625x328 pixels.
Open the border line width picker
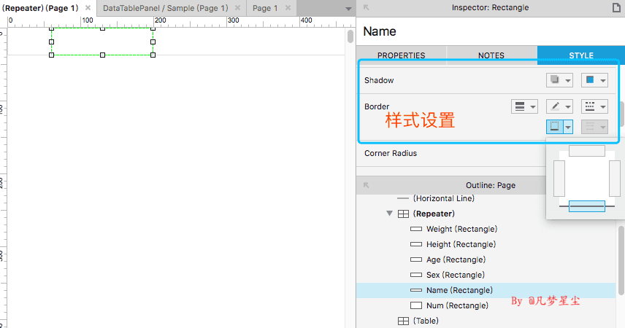(524, 106)
